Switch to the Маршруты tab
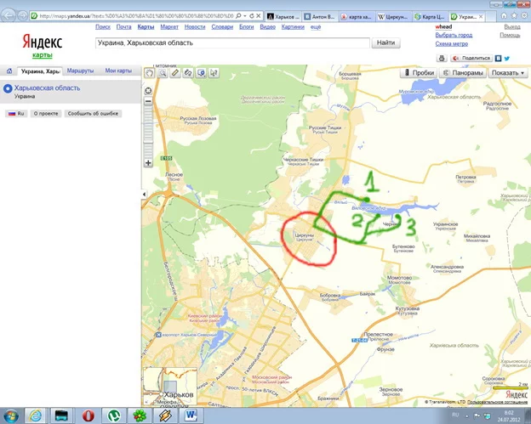Screen dimensions: 531x424 [x=81, y=71]
